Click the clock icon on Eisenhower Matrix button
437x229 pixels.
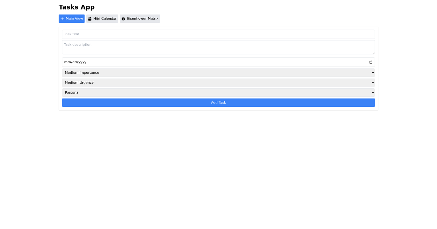point(123,19)
